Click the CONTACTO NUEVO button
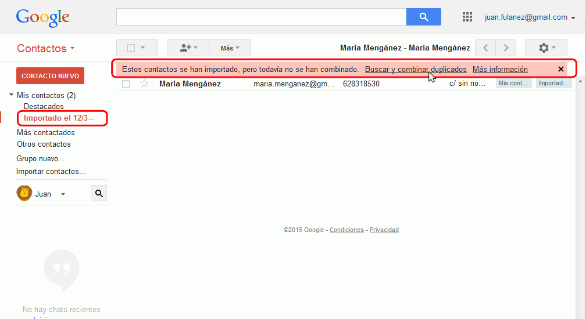The image size is (586, 319). click(x=50, y=75)
